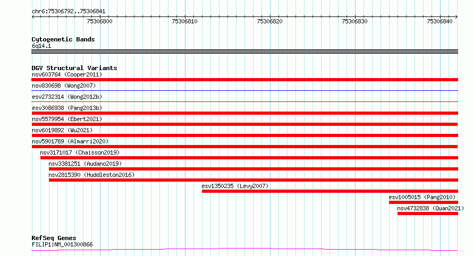
Task: Click the Cytogenetic Bands track heading
Action: pos(63,39)
